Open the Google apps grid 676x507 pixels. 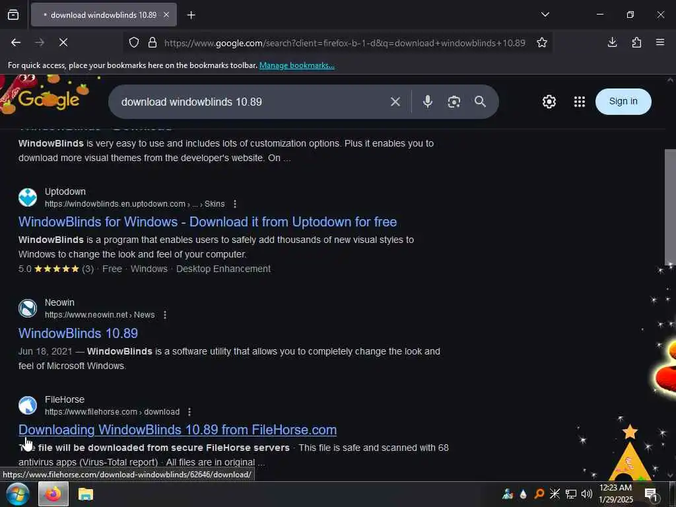[580, 102]
